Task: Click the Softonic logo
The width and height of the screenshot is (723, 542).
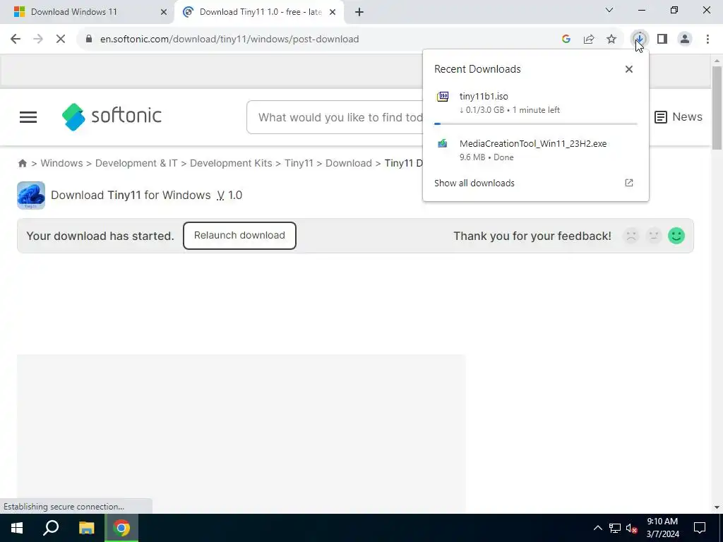Action: pyautogui.click(x=112, y=116)
